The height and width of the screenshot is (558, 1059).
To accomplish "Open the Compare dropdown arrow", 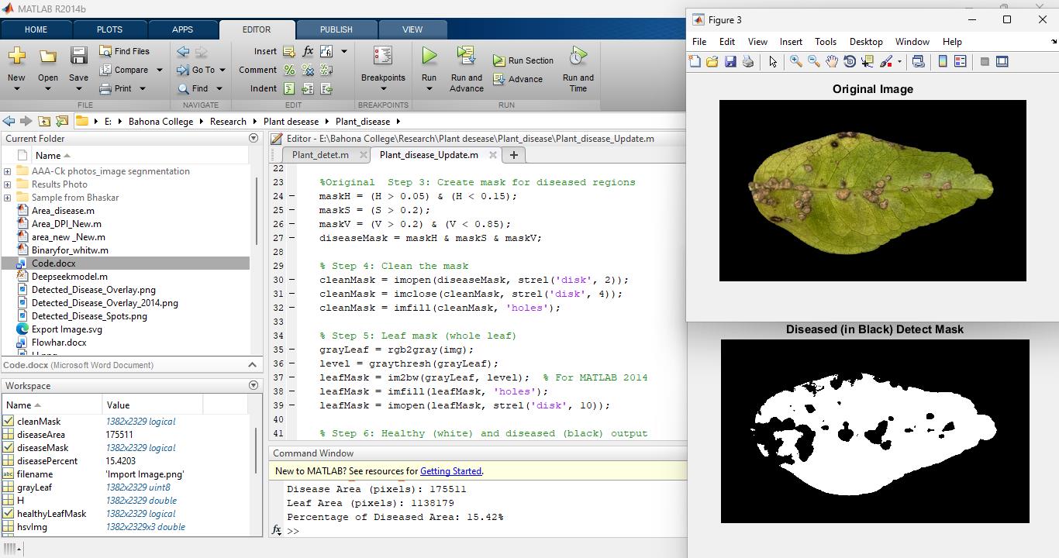I will (160, 70).
